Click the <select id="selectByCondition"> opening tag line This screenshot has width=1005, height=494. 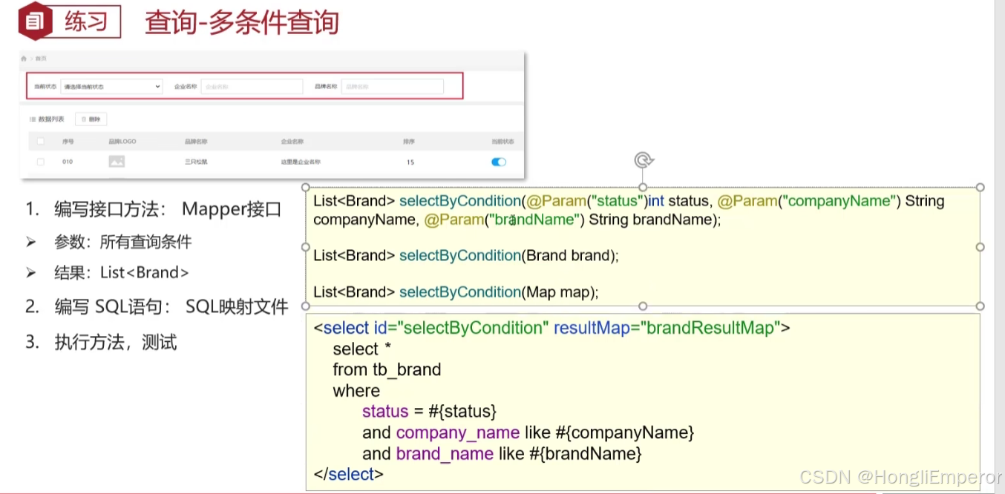(x=551, y=328)
